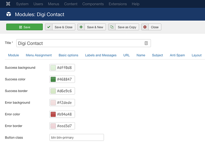The width and height of the screenshot is (205, 154).
Task: Click the Title field label
Action: 9,43
